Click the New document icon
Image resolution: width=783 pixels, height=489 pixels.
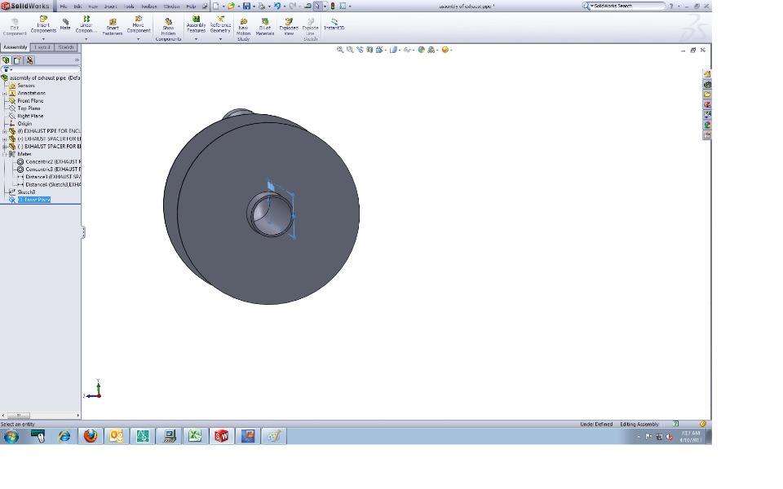(215, 6)
